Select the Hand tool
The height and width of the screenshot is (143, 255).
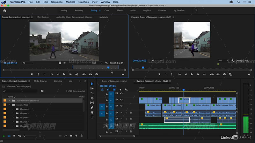(92, 112)
